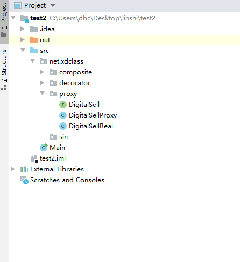The height and width of the screenshot is (262, 240).
Task: Click the DigitalSell interface icon
Action: 63,105
